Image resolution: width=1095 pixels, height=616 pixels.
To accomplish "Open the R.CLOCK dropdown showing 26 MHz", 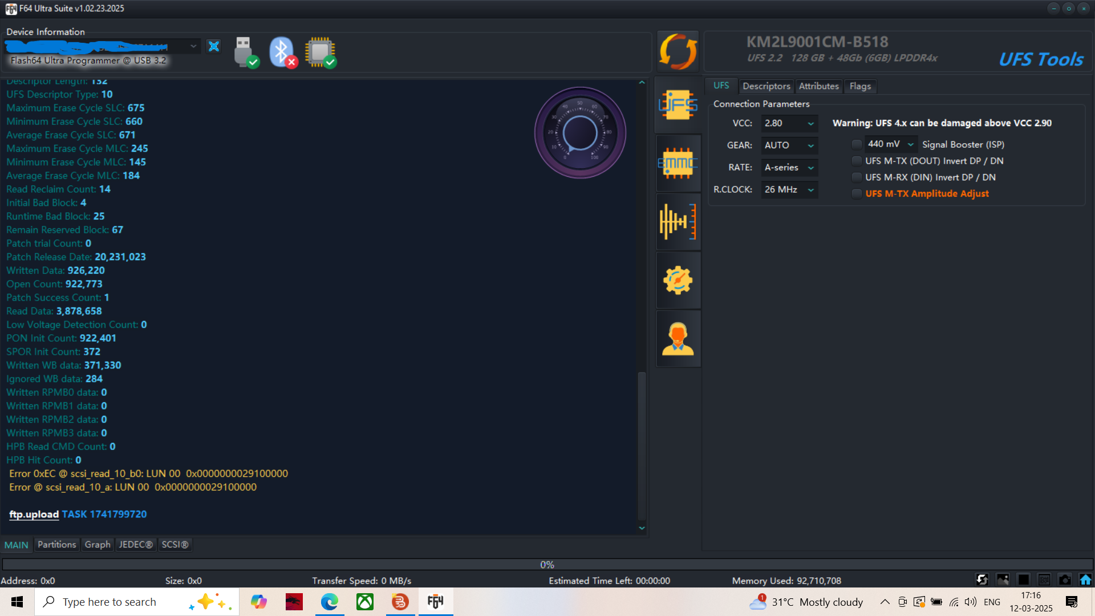I will click(789, 189).
